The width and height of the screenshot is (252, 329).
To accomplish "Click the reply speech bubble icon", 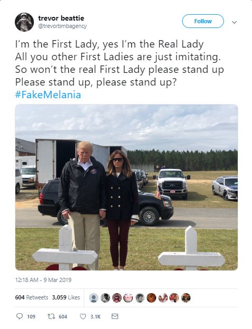I will click(20, 316).
